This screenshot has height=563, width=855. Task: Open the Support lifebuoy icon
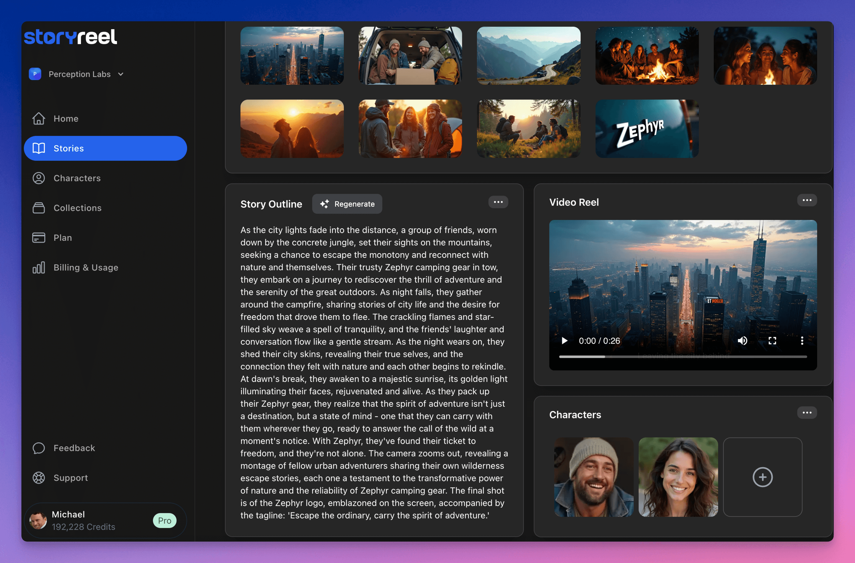point(38,478)
